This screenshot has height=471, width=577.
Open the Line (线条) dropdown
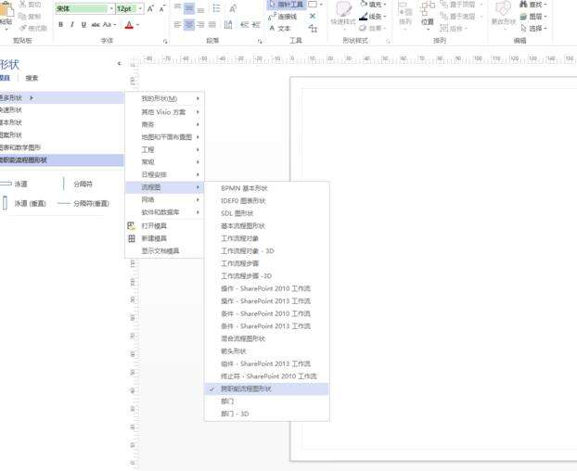click(373, 17)
